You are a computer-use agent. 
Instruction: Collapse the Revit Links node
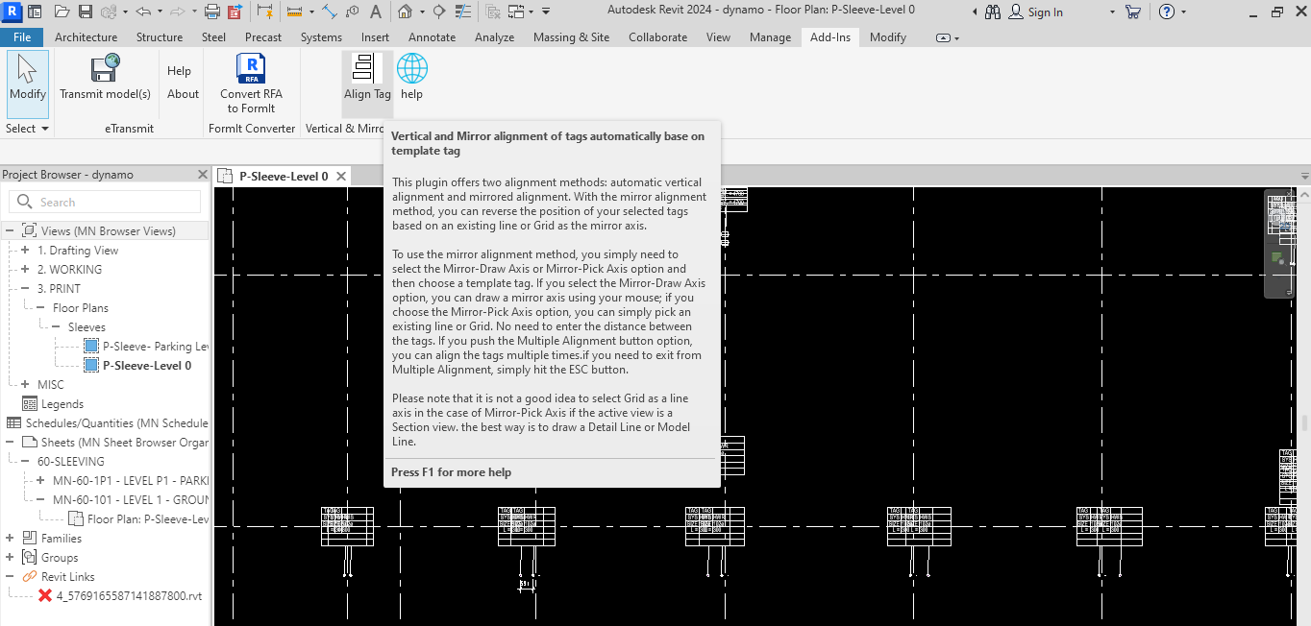10,577
